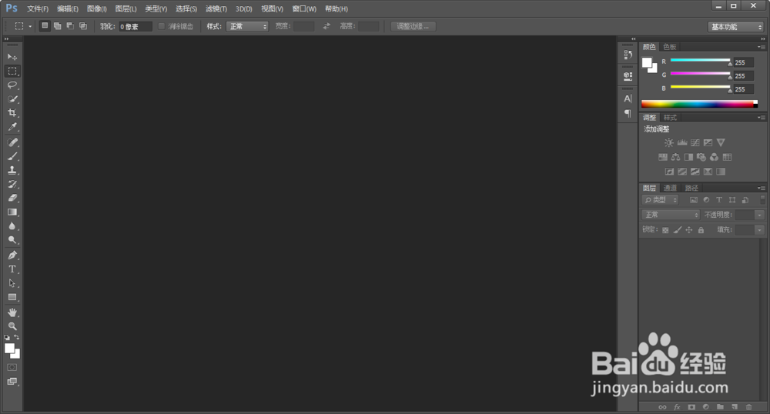Open the Properties panel icon
This screenshot has width=770, height=414.
(x=628, y=76)
